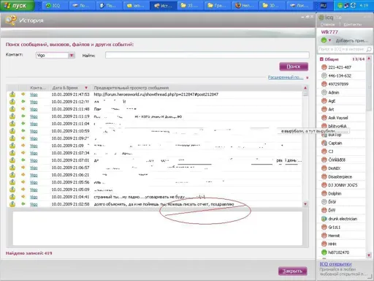Click the ICQ search magnifier icon

(x=369, y=50)
